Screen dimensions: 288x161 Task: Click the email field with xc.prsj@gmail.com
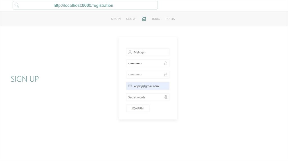[148, 86]
